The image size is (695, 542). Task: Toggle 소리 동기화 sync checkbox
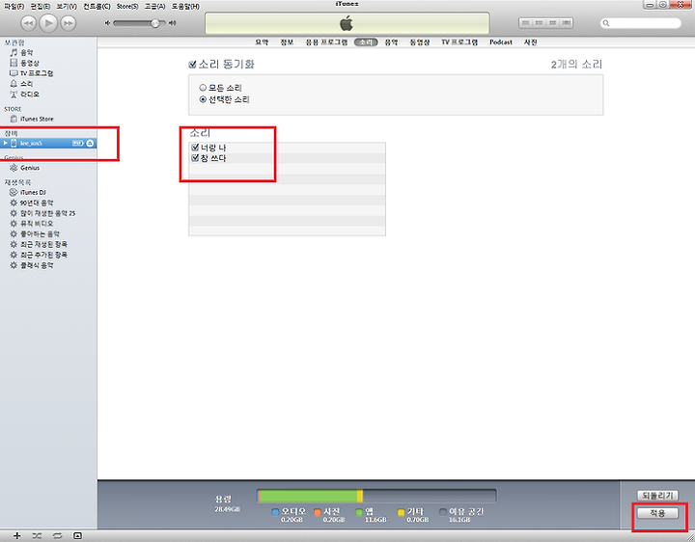(192, 65)
